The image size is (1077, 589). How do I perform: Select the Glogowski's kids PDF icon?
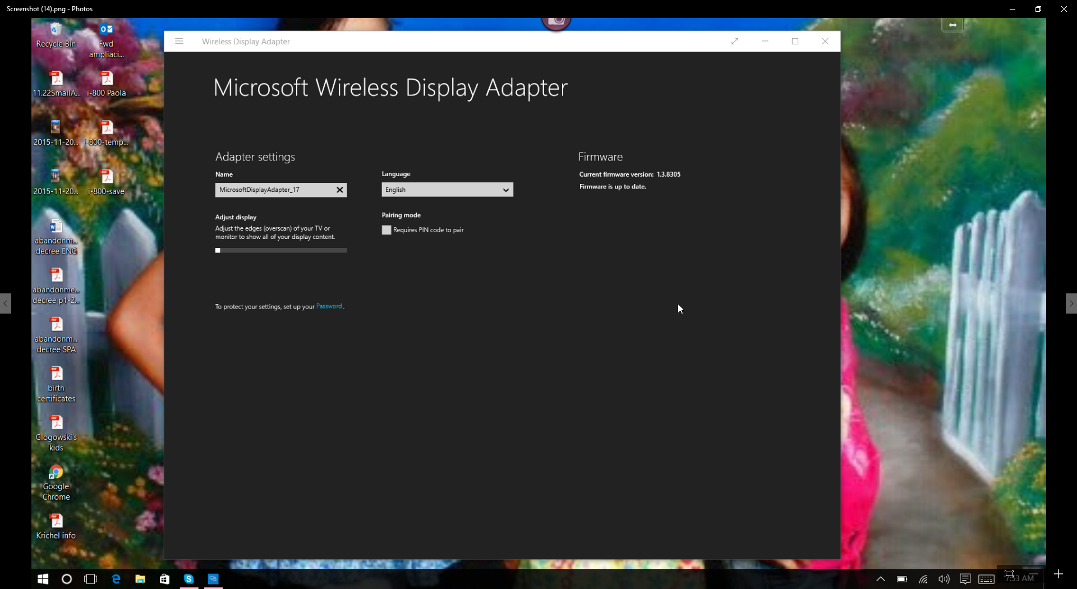pos(56,434)
